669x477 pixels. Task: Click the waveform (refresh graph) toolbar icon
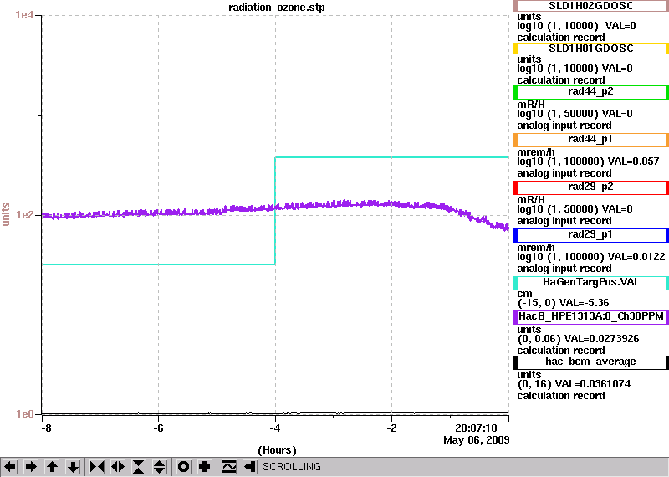(x=229, y=467)
